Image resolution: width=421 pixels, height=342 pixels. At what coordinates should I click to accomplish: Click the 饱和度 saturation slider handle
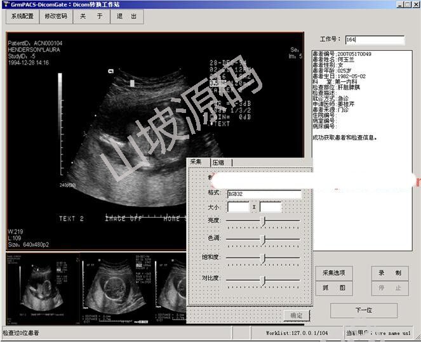point(263,258)
